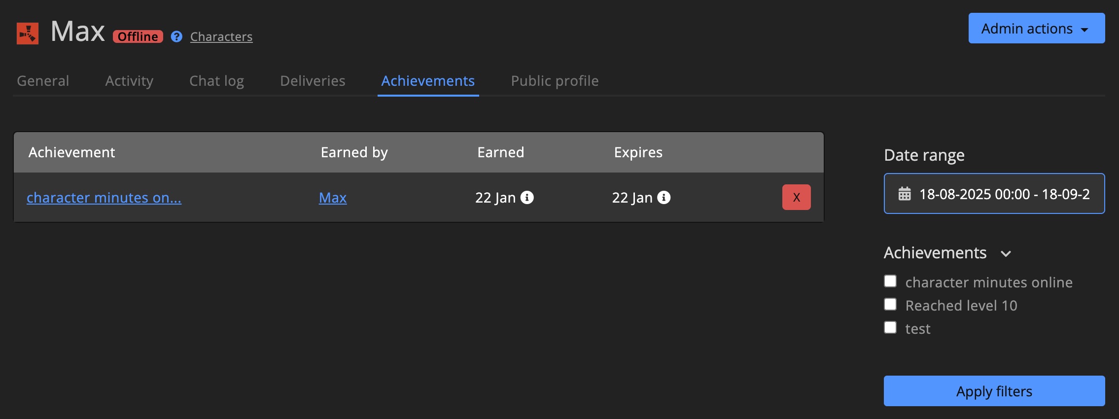Open the Chat log tab
The image size is (1119, 419).
coord(216,81)
